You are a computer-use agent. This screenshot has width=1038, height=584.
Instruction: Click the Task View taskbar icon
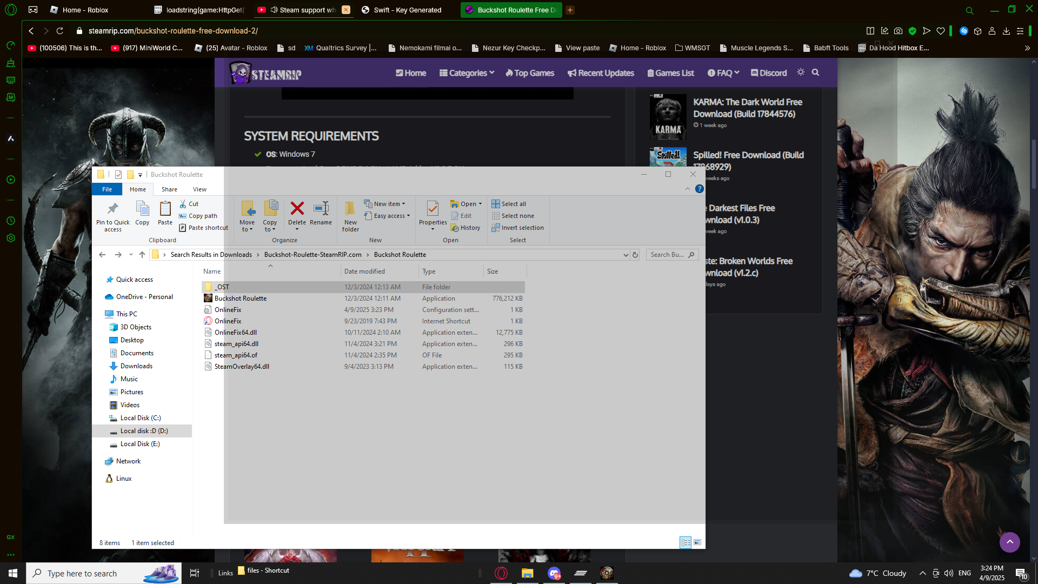[x=195, y=573]
